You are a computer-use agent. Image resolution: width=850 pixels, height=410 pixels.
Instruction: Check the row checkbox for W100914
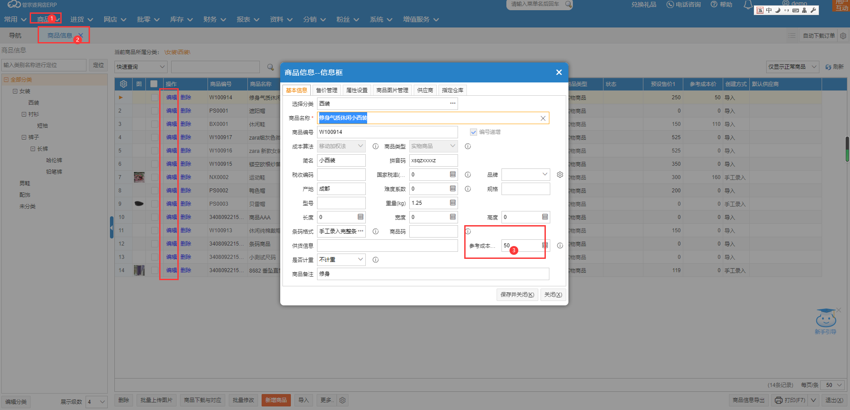(154, 98)
